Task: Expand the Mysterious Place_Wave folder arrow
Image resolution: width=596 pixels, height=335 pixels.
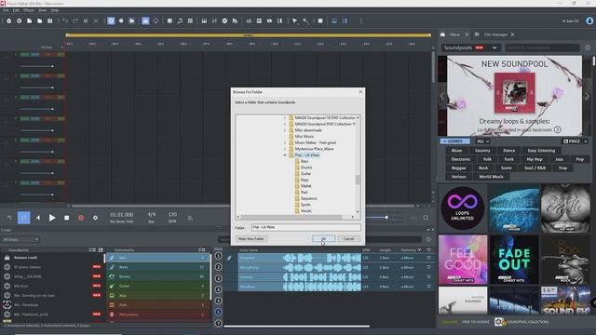Action: [285, 149]
